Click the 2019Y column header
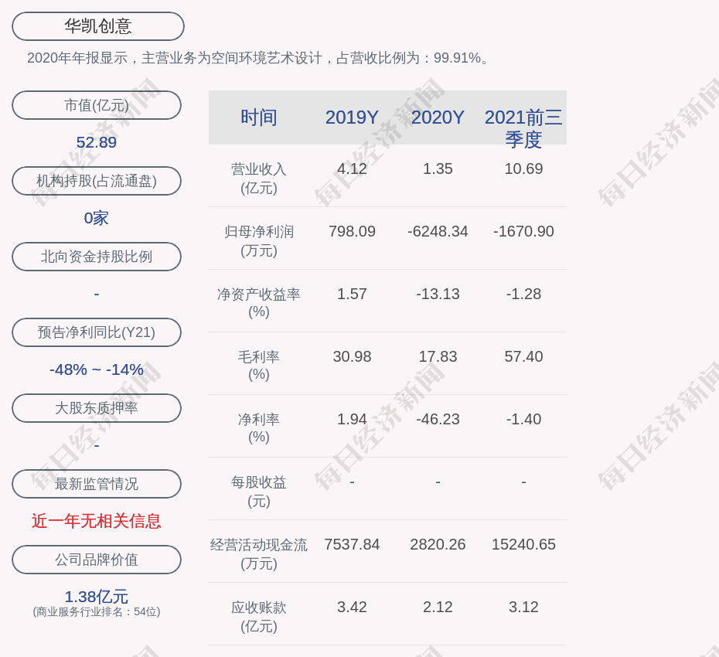This screenshot has height=657, width=719. (352, 117)
